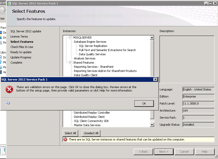The image size is (218, 159).
Task: Select Data Quality Client item
Action: tap(85, 75)
